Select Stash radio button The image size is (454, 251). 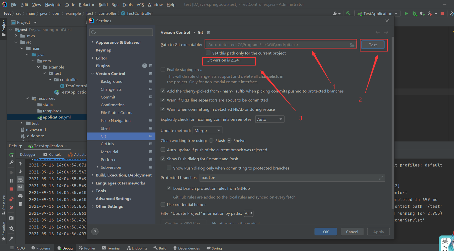pos(211,140)
